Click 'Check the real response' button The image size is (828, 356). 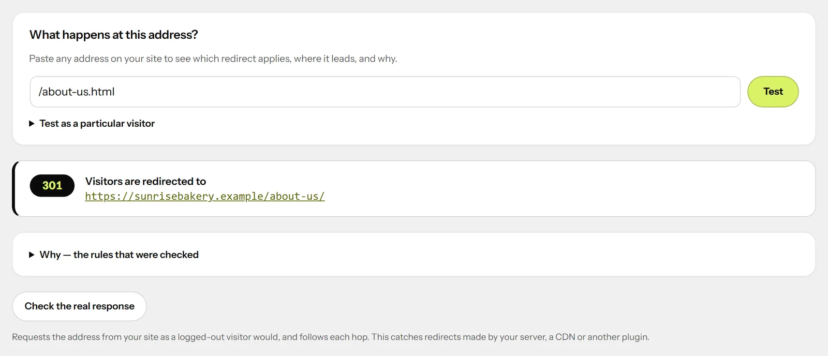coord(79,306)
